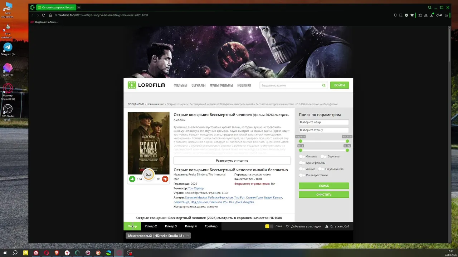Toggle the Свет light switch
The image size is (458, 257).
[x=269, y=226]
